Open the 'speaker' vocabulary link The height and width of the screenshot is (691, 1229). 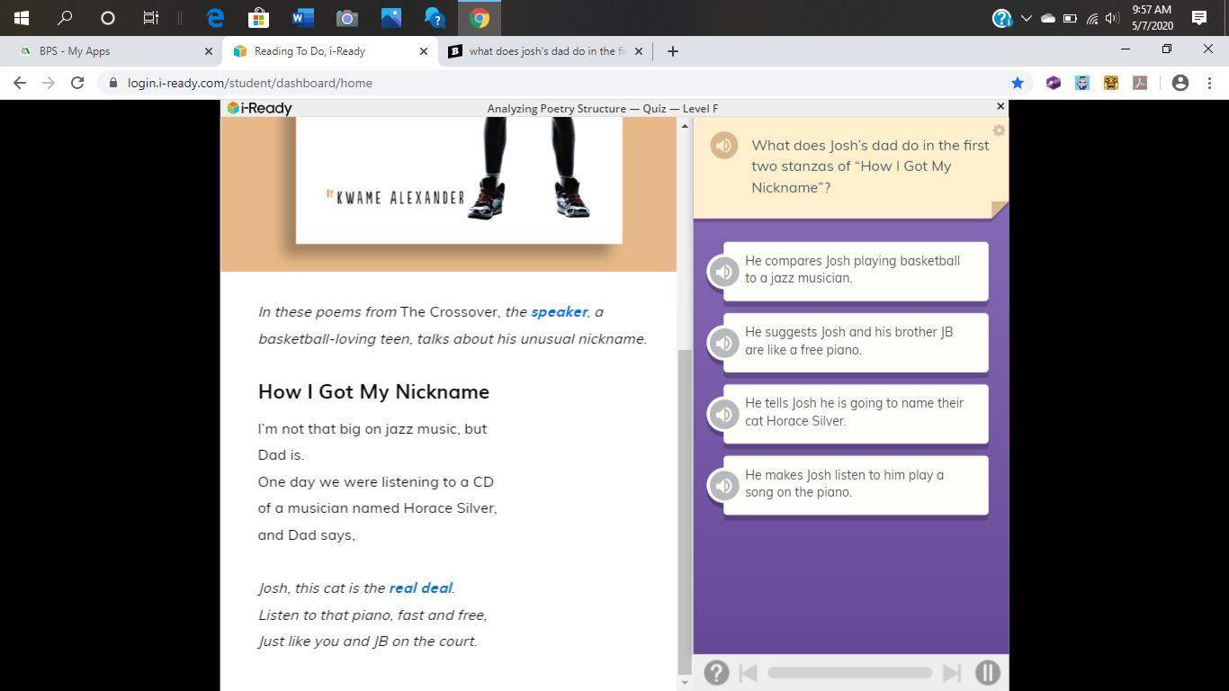(559, 312)
